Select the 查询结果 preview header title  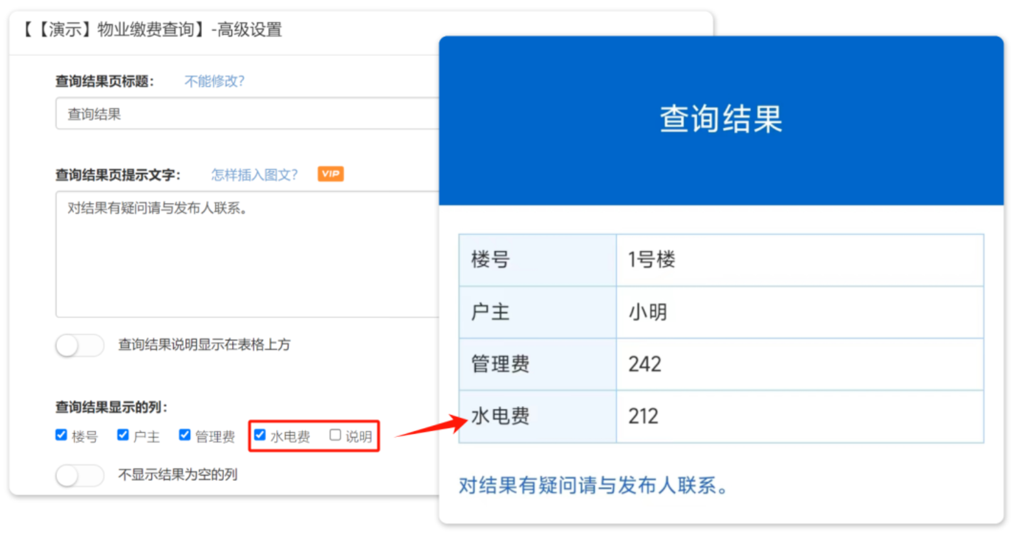[721, 118]
